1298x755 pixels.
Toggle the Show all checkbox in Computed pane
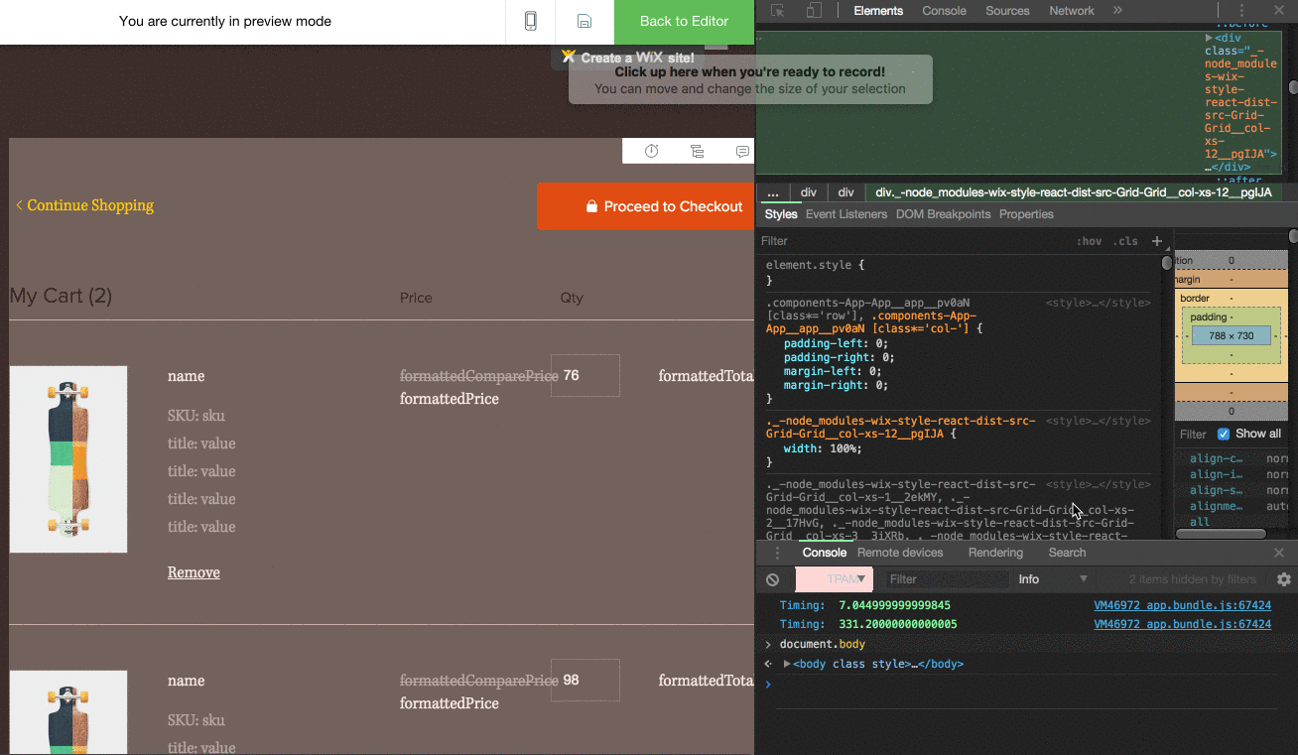[x=1224, y=434]
